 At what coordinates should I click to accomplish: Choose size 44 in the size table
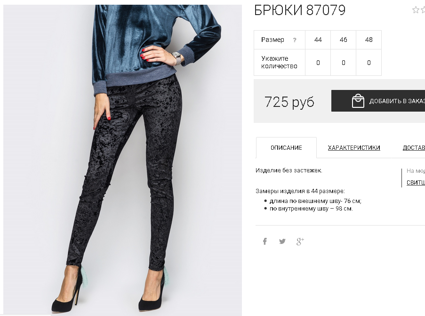coord(318,40)
